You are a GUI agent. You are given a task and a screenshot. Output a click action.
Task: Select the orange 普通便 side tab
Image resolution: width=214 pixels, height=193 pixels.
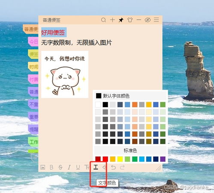30,29
